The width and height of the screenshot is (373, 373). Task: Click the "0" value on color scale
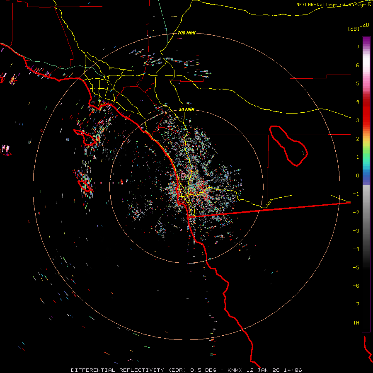[358, 176]
